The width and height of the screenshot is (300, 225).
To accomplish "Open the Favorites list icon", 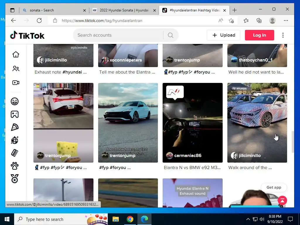I will coord(246,21).
